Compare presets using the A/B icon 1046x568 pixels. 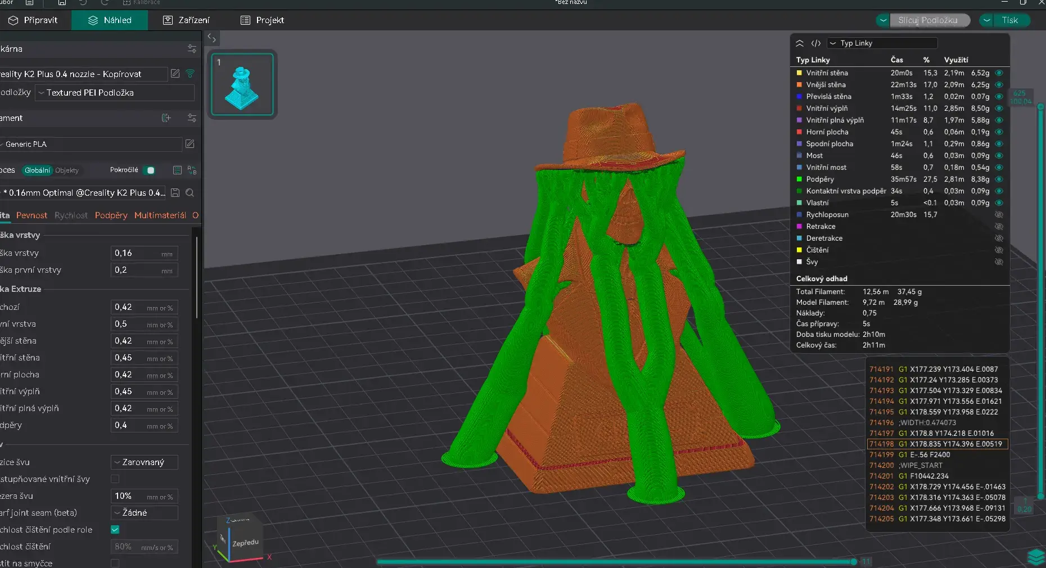coord(192,170)
